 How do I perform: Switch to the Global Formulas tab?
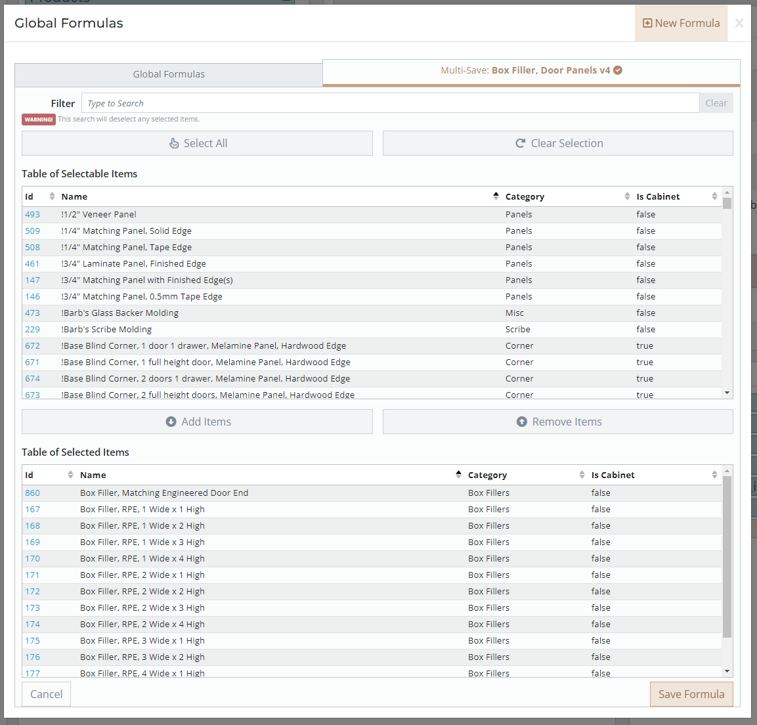pos(169,74)
